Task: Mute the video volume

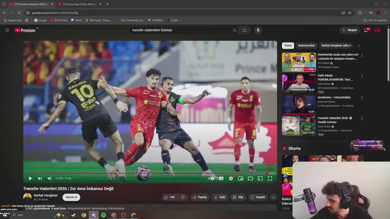Action: (x=50, y=179)
